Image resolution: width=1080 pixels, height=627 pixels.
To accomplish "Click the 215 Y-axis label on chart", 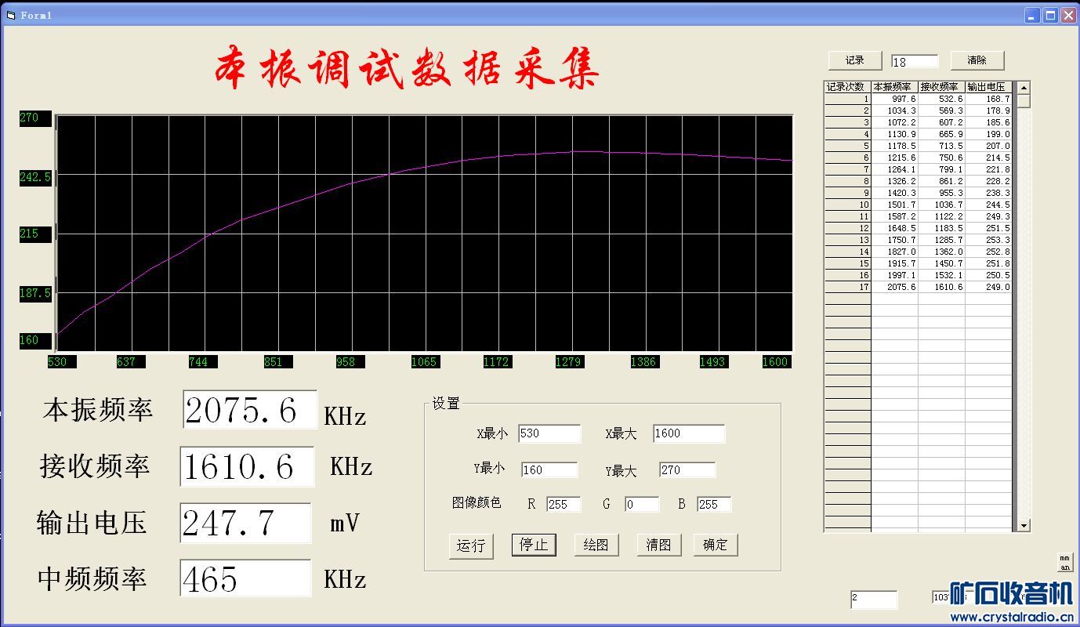I will point(35,234).
